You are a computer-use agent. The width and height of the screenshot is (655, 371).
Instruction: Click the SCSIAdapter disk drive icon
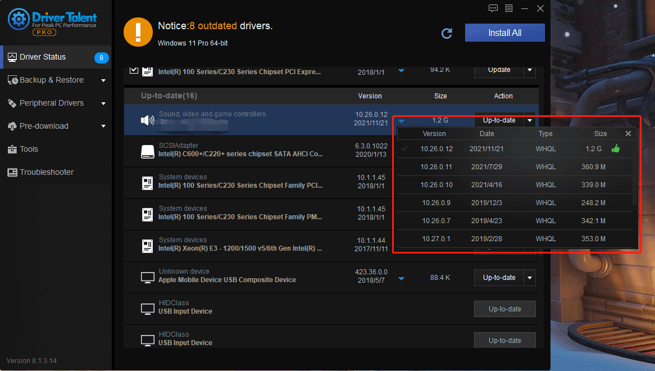147,152
